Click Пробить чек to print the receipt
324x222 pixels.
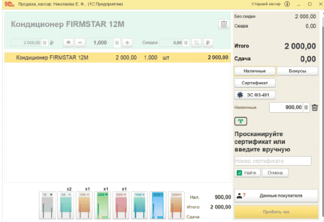coord(276,212)
